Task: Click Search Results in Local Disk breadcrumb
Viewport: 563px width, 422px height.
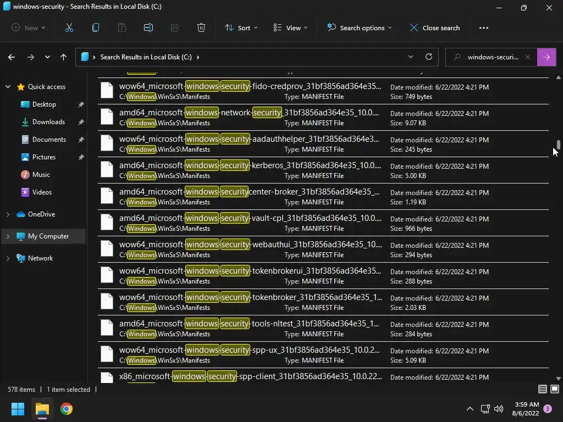Action: (x=146, y=57)
